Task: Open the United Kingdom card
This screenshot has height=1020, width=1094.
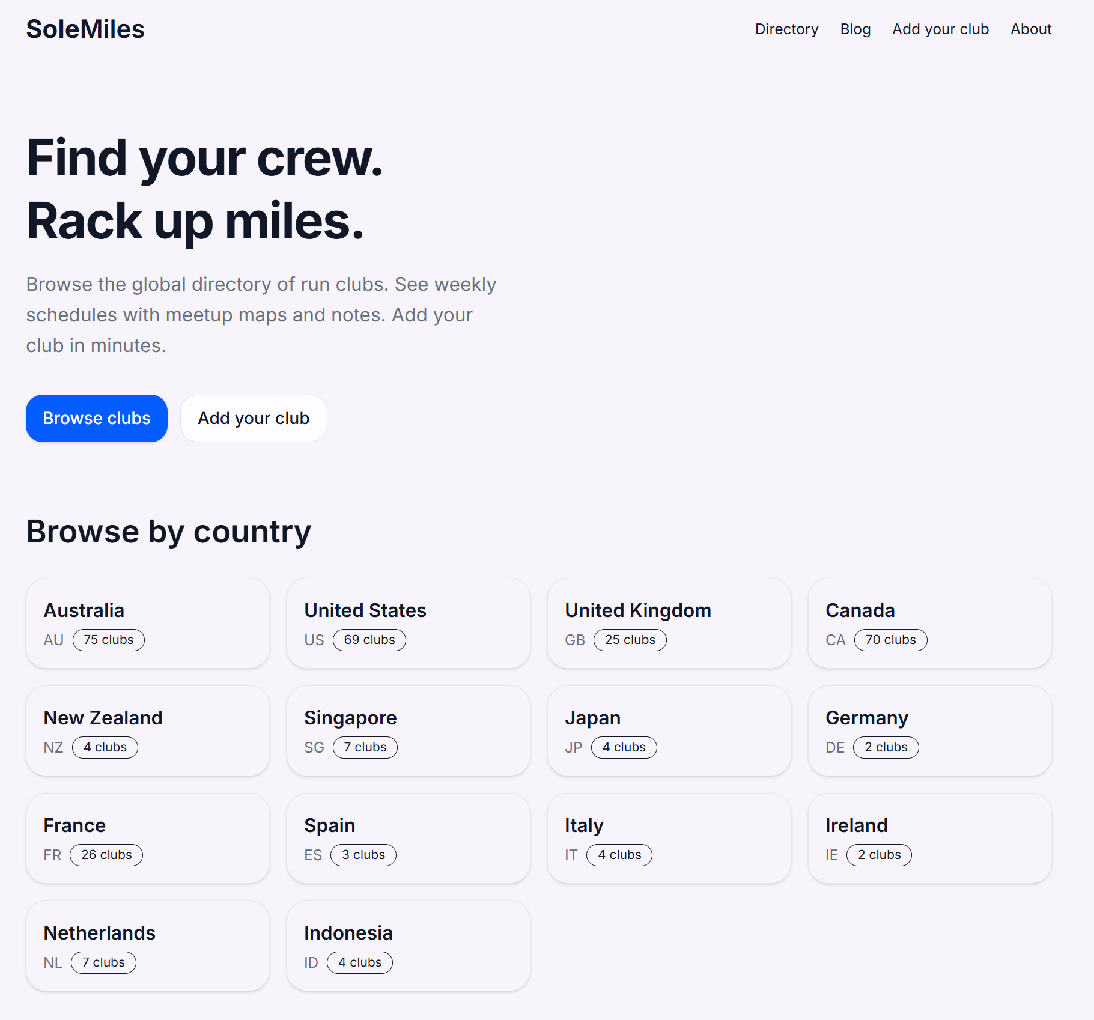Action: (x=669, y=624)
